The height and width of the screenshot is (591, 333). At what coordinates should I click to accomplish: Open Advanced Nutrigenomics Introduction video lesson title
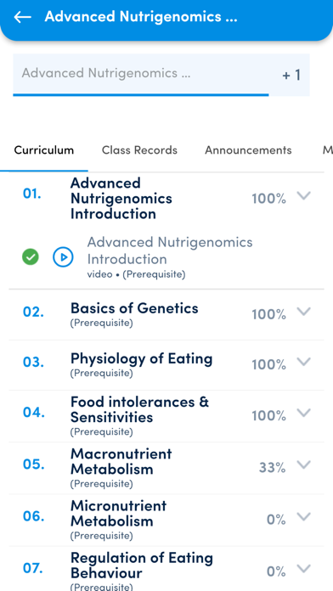tap(170, 250)
